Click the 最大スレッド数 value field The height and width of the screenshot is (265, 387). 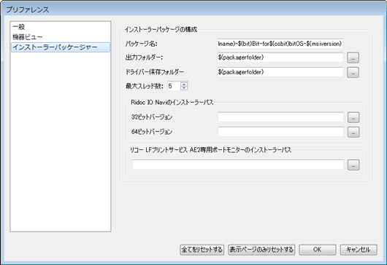[174, 86]
